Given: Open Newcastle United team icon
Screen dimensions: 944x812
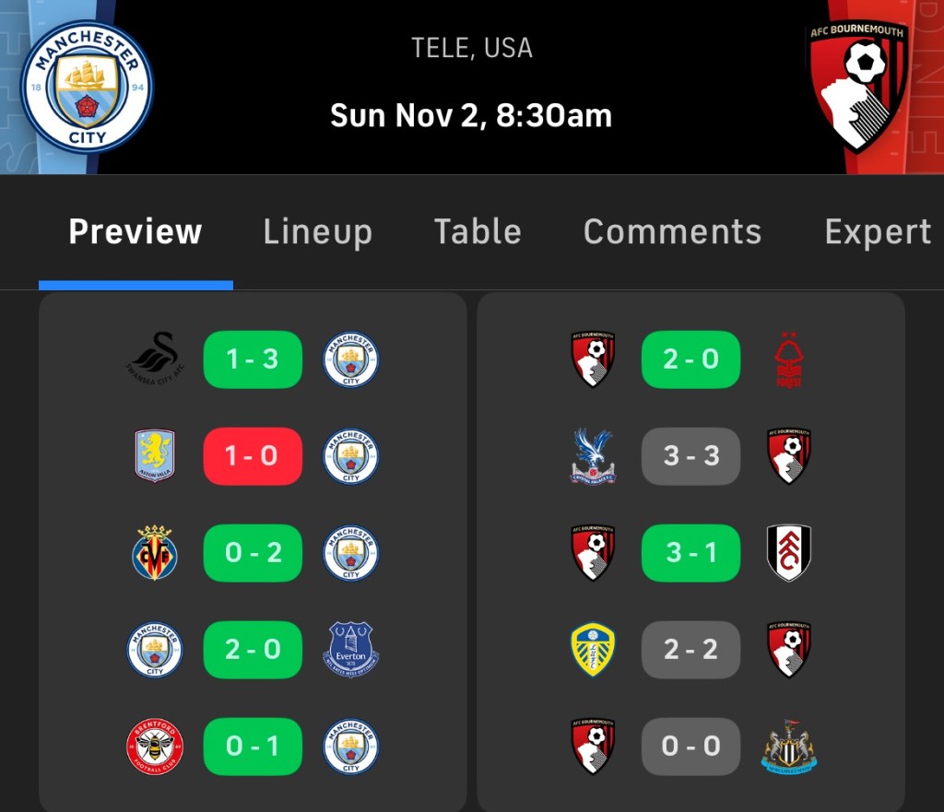Looking at the screenshot, I should pos(788,747).
